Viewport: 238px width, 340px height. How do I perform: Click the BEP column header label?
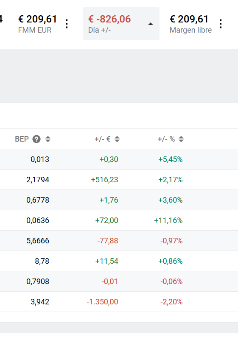[x=22, y=139]
